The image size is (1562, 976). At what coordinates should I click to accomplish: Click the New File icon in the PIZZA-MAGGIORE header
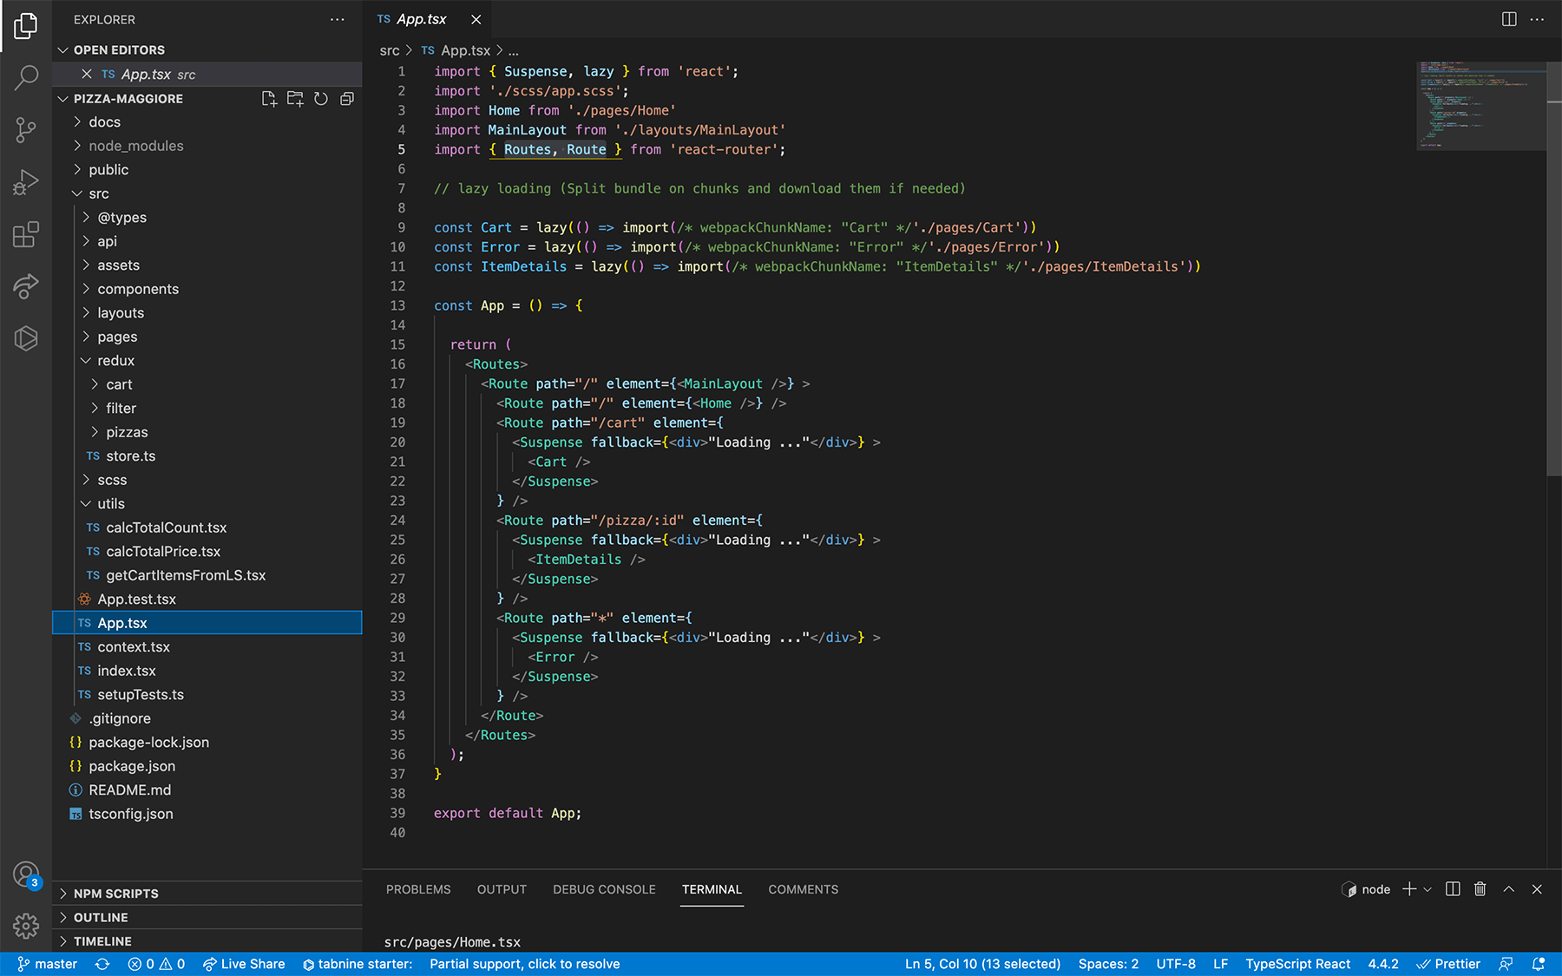click(x=269, y=99)
